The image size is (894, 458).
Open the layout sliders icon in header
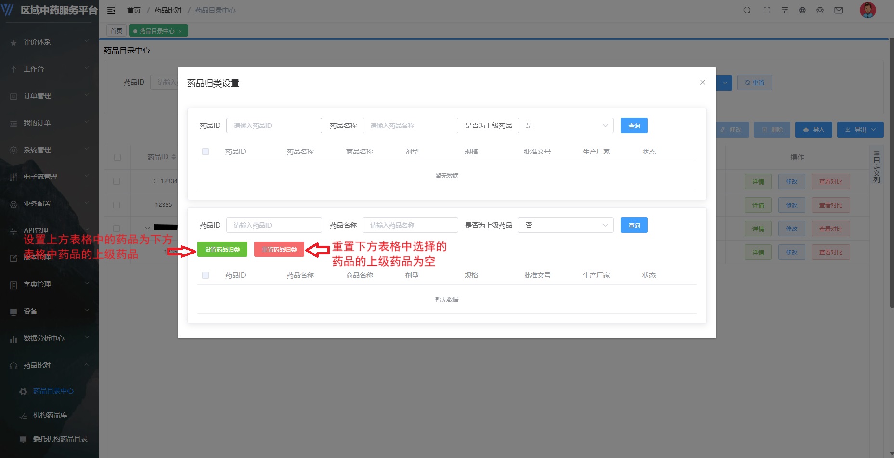tap(785, 10)
